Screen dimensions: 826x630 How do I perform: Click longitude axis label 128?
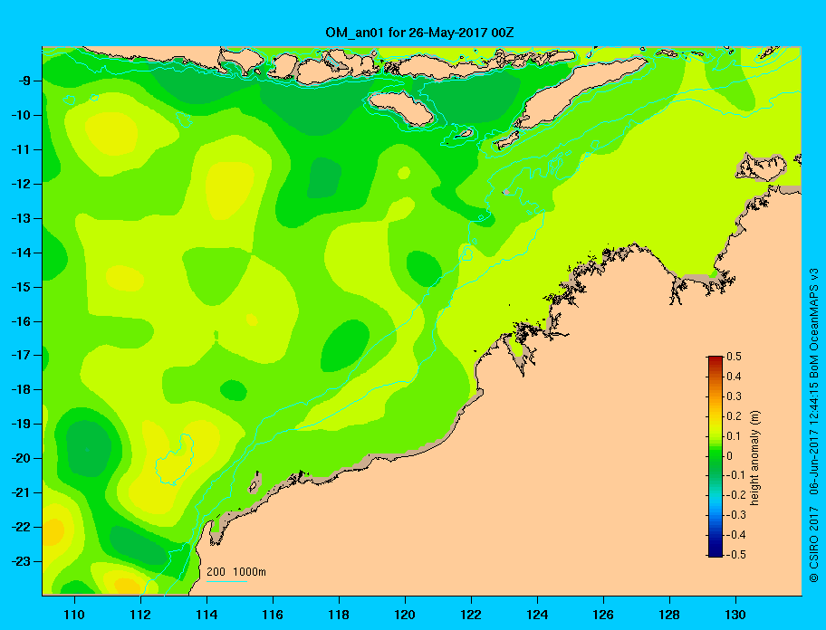point(669,615)
